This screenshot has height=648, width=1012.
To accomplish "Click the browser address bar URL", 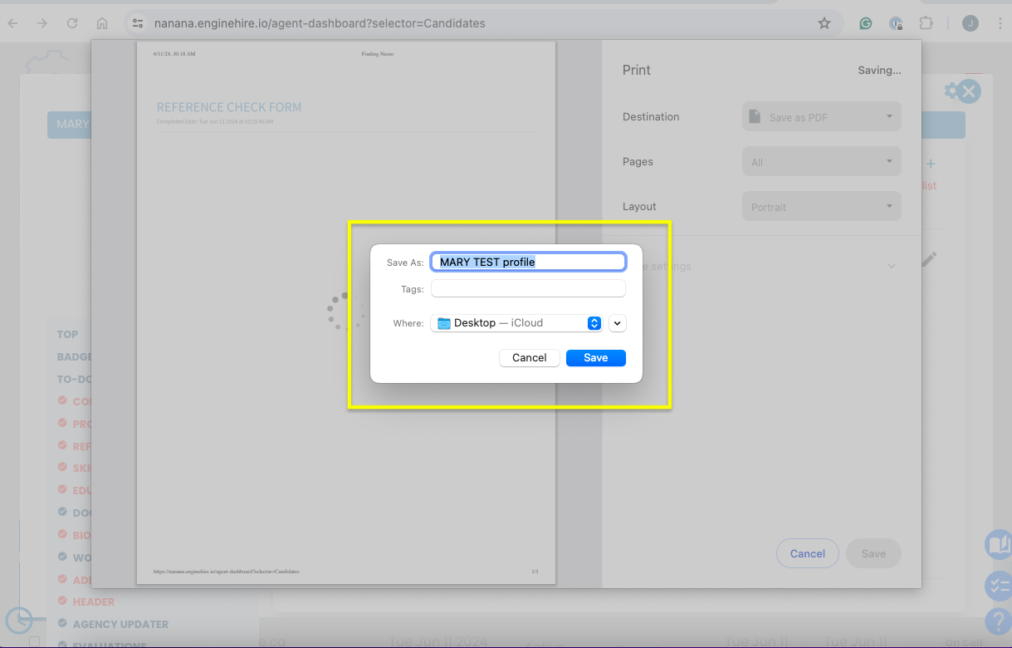I will 320,23.
